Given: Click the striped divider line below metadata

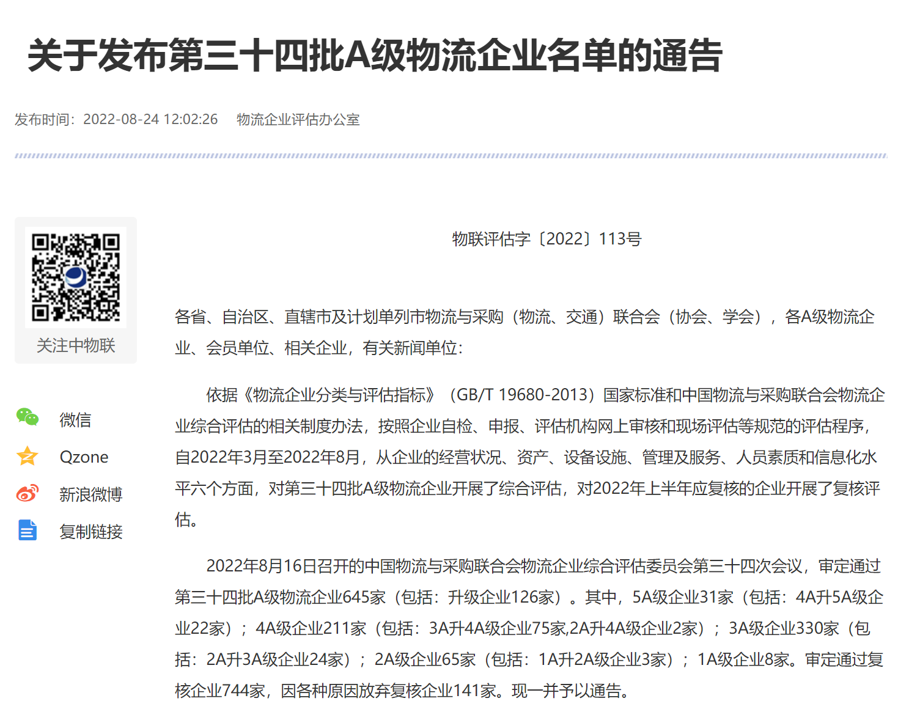Looking at the screenshot, I should point(451,156).
